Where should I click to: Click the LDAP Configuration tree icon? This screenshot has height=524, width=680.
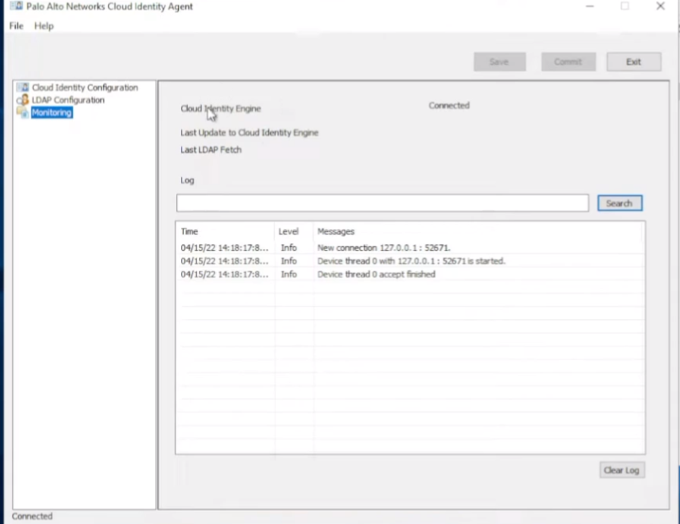tap(22, 100)
